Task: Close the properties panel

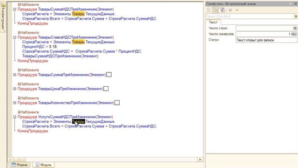Action: point(296,4)
